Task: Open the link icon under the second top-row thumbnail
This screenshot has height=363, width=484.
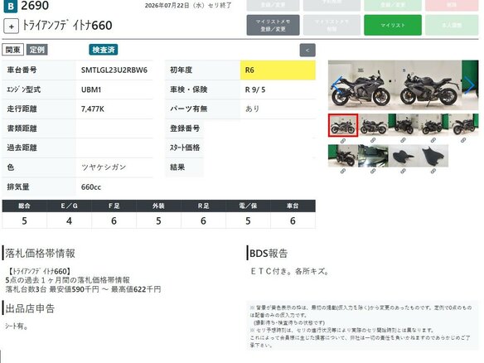Action: (373, 140)
